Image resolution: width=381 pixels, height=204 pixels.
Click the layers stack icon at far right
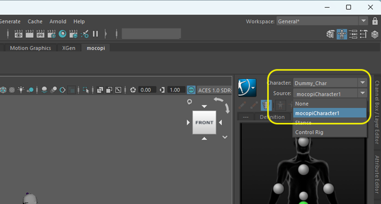(x=374, y=34)
